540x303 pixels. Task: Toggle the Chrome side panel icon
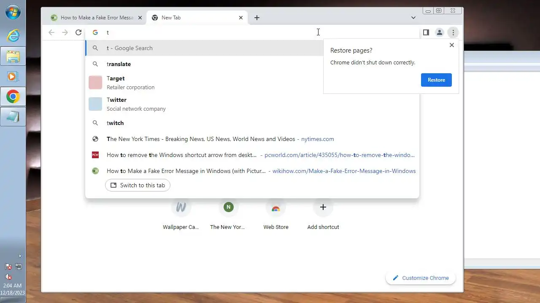tap(426, 32)
